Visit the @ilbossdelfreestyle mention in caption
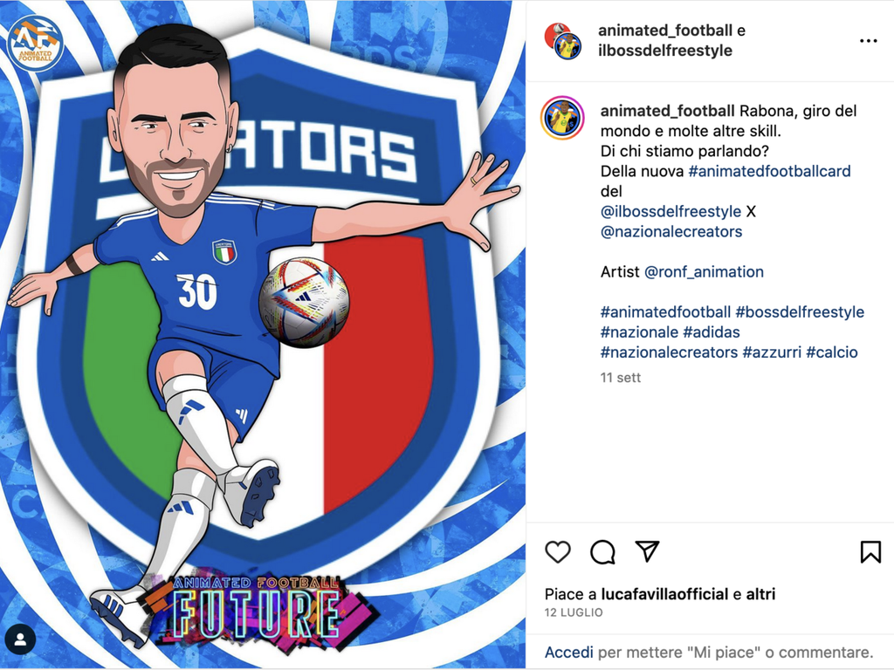 (670, 211)
